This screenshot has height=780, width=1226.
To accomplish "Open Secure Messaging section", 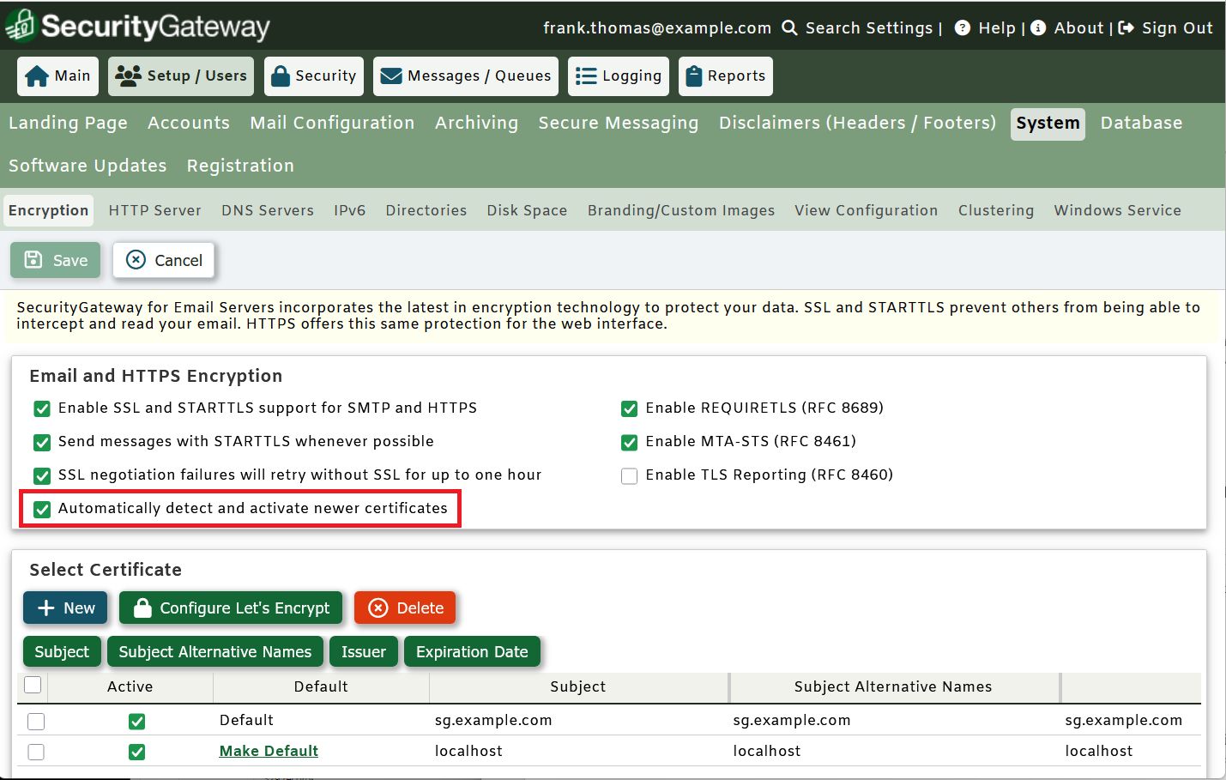I will (x=619, y=124).
